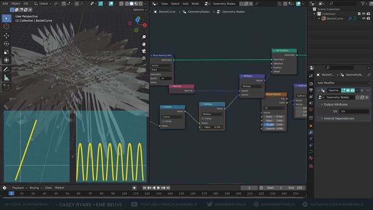Open the Playback menu in timeline
The height and width of the screenshot is (210, 373).
(x=19, y=188)
